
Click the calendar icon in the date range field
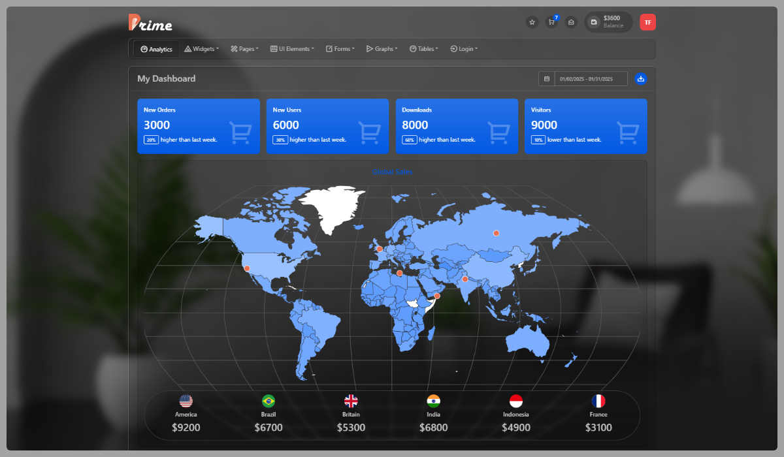(547, 78)
